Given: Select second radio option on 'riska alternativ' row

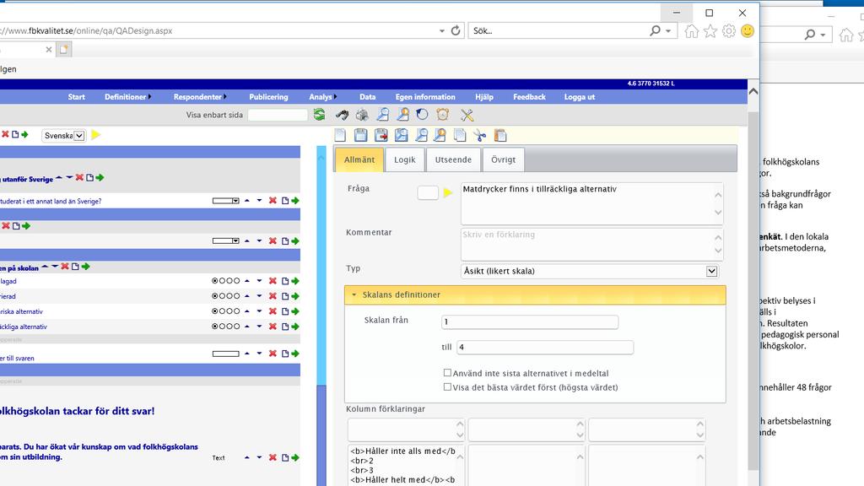Looking at the screenshot, I should pyautogui.click(x=222, y=311).
